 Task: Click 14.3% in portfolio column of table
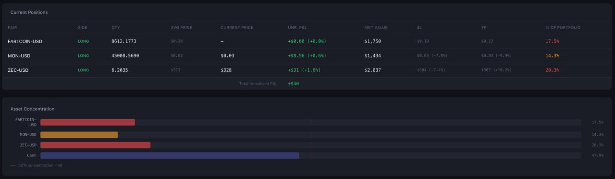[552, 56]
